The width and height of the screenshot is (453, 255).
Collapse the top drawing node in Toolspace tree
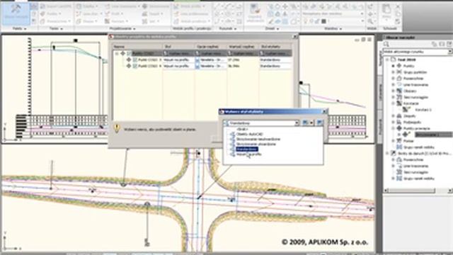[x=387, y=59]
